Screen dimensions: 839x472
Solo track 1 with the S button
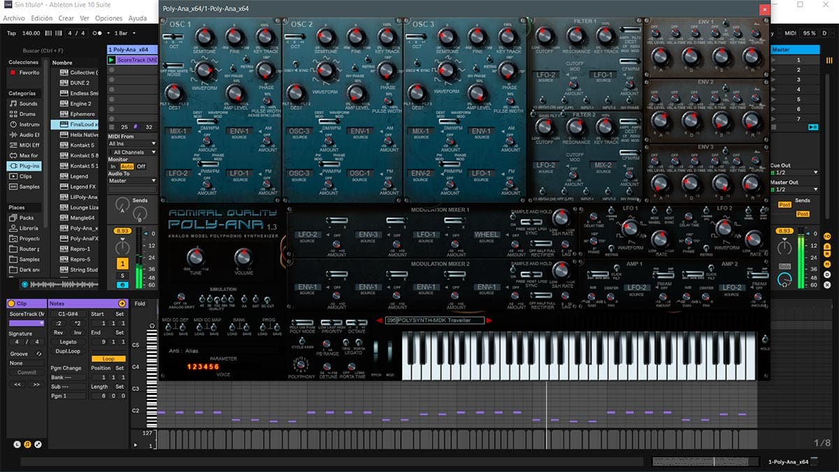(123, 276)
